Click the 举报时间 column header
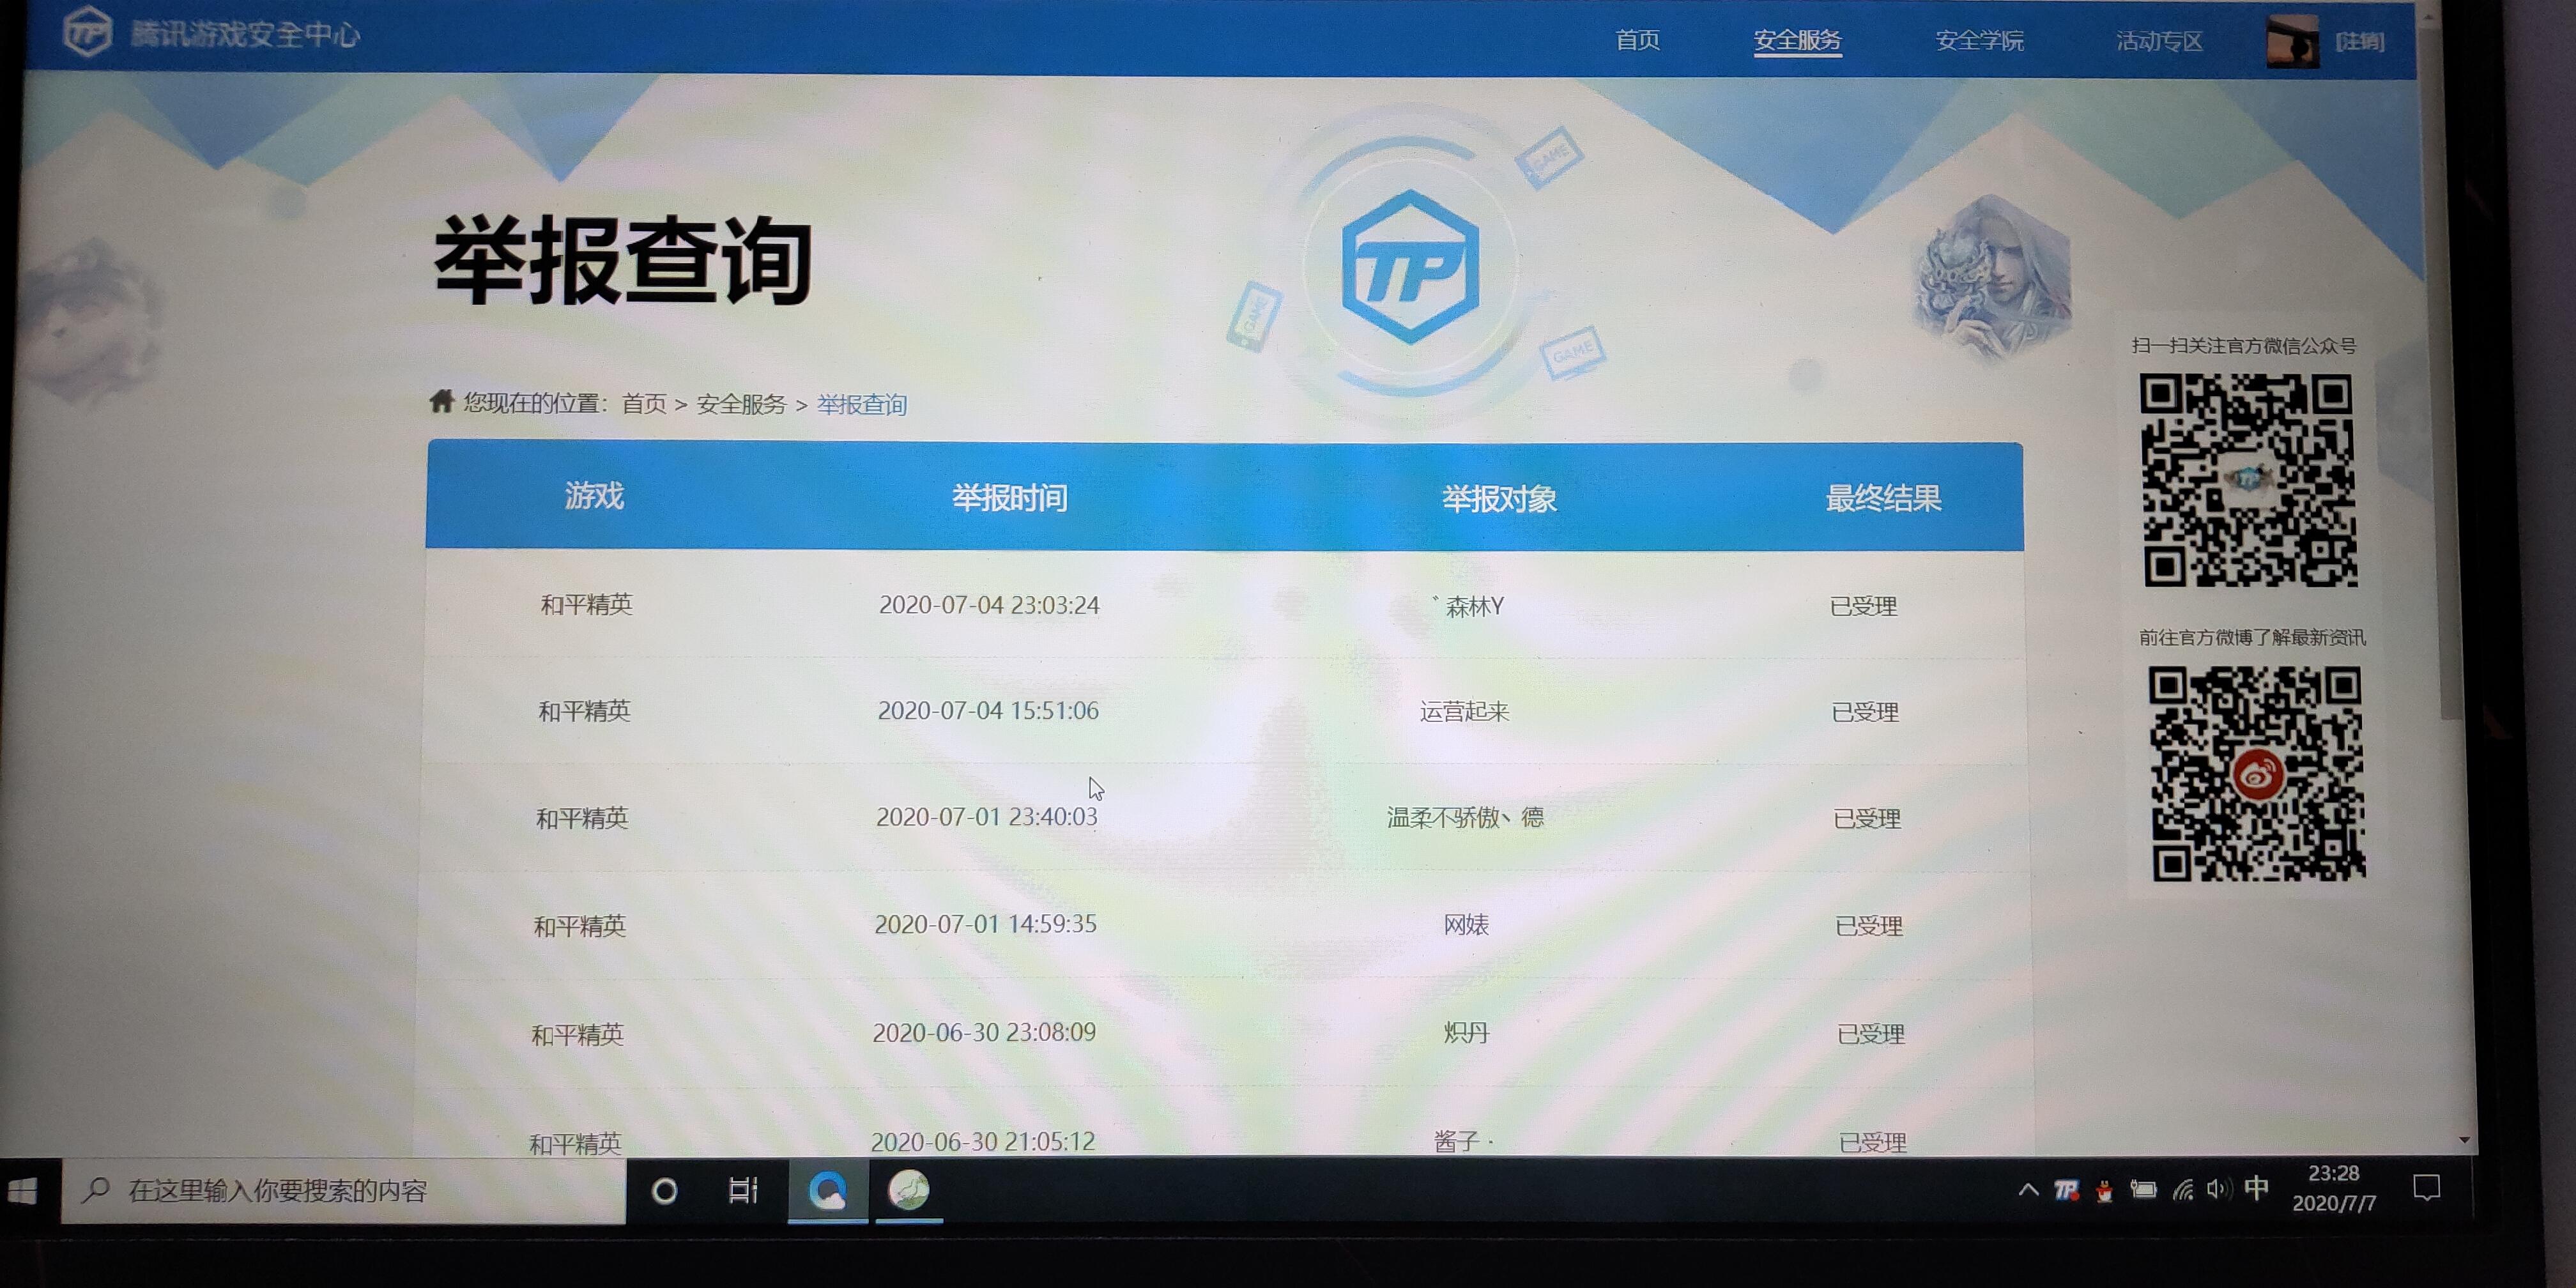Image resolution: width=2576 pixels, height=1288 pixels. coord(1009,497)
